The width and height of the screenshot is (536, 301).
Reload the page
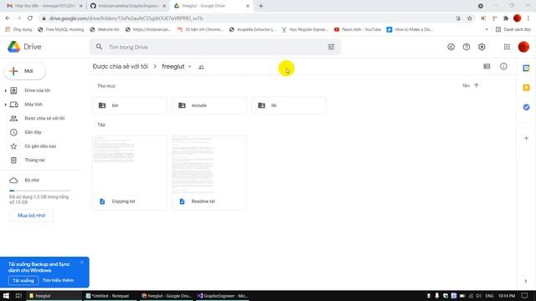(x=30, y=18)
